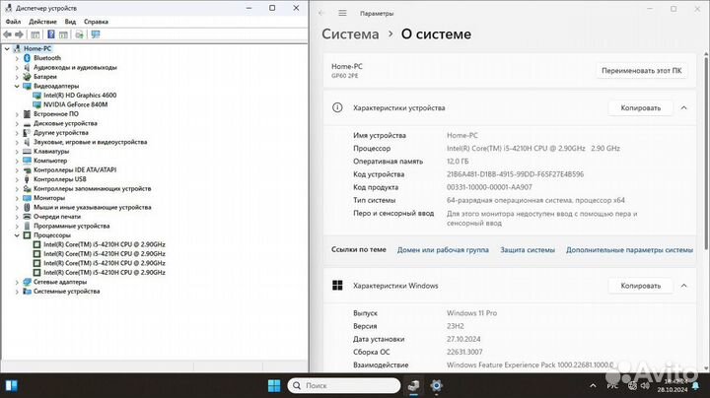Select Контроллеры IDE ATA/ATAPI row
The width and height of the screenshot is (710, 398).
75,169
